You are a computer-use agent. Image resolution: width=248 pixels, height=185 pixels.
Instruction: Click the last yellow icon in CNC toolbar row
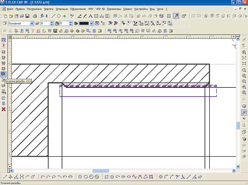coord(171,31)
